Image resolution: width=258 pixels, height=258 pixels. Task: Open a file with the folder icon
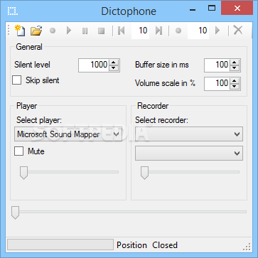pos(36,31)
